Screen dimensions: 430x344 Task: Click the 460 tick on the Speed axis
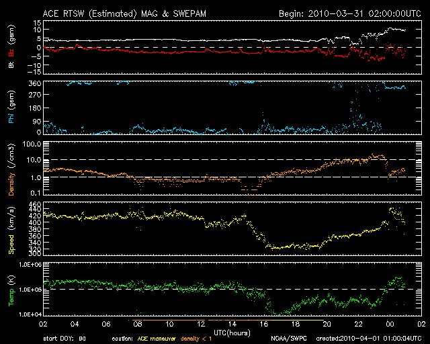(x=35, y=205)
